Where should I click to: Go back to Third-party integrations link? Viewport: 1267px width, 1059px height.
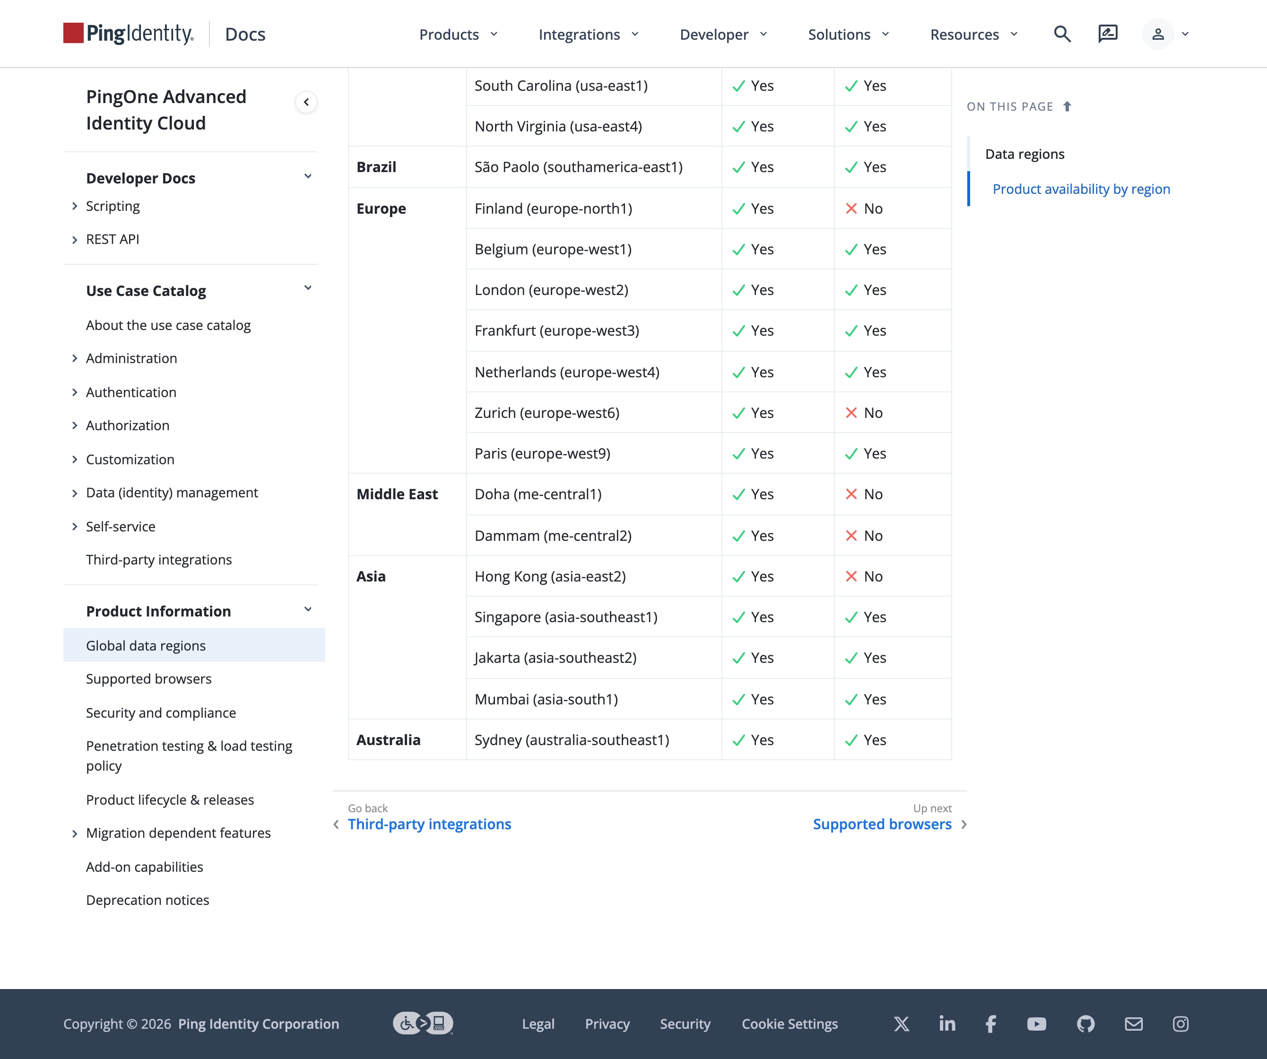point(430,824)
